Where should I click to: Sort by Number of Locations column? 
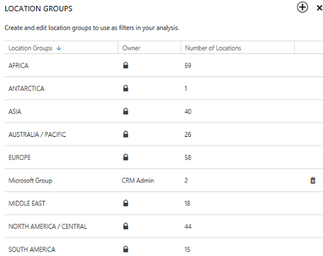point(213,48)
